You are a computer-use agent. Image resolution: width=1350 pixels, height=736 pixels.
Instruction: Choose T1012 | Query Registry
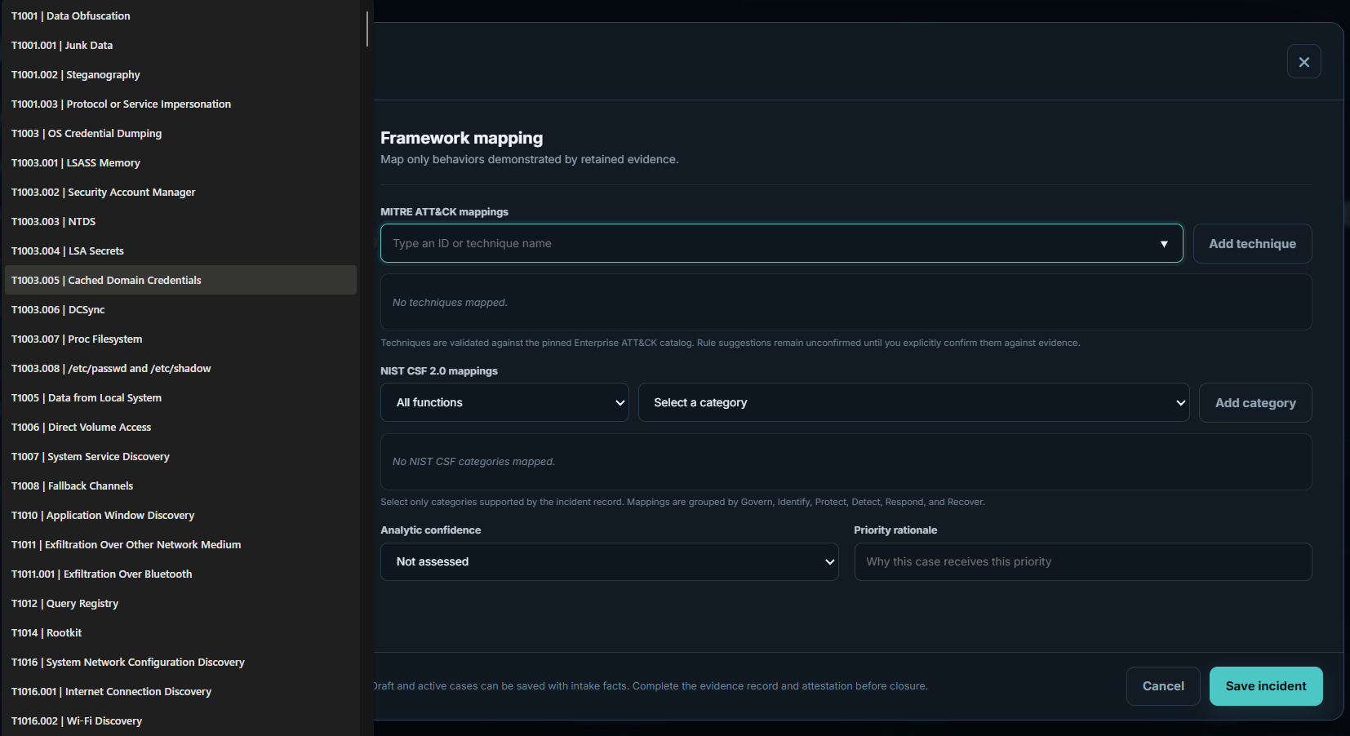point(180,603)
